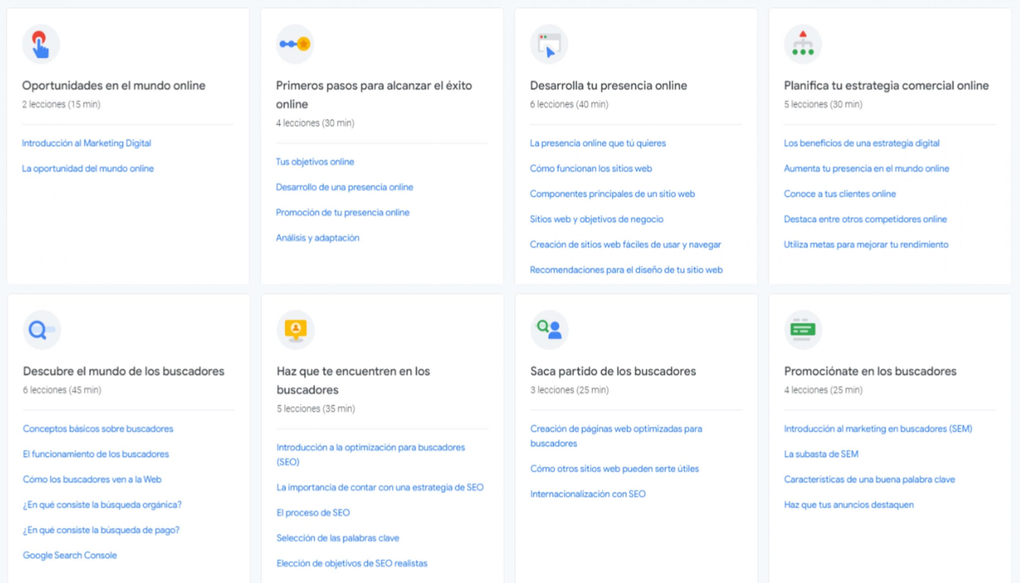Open the La subasta de SEM lesson

tap(821, 454)
